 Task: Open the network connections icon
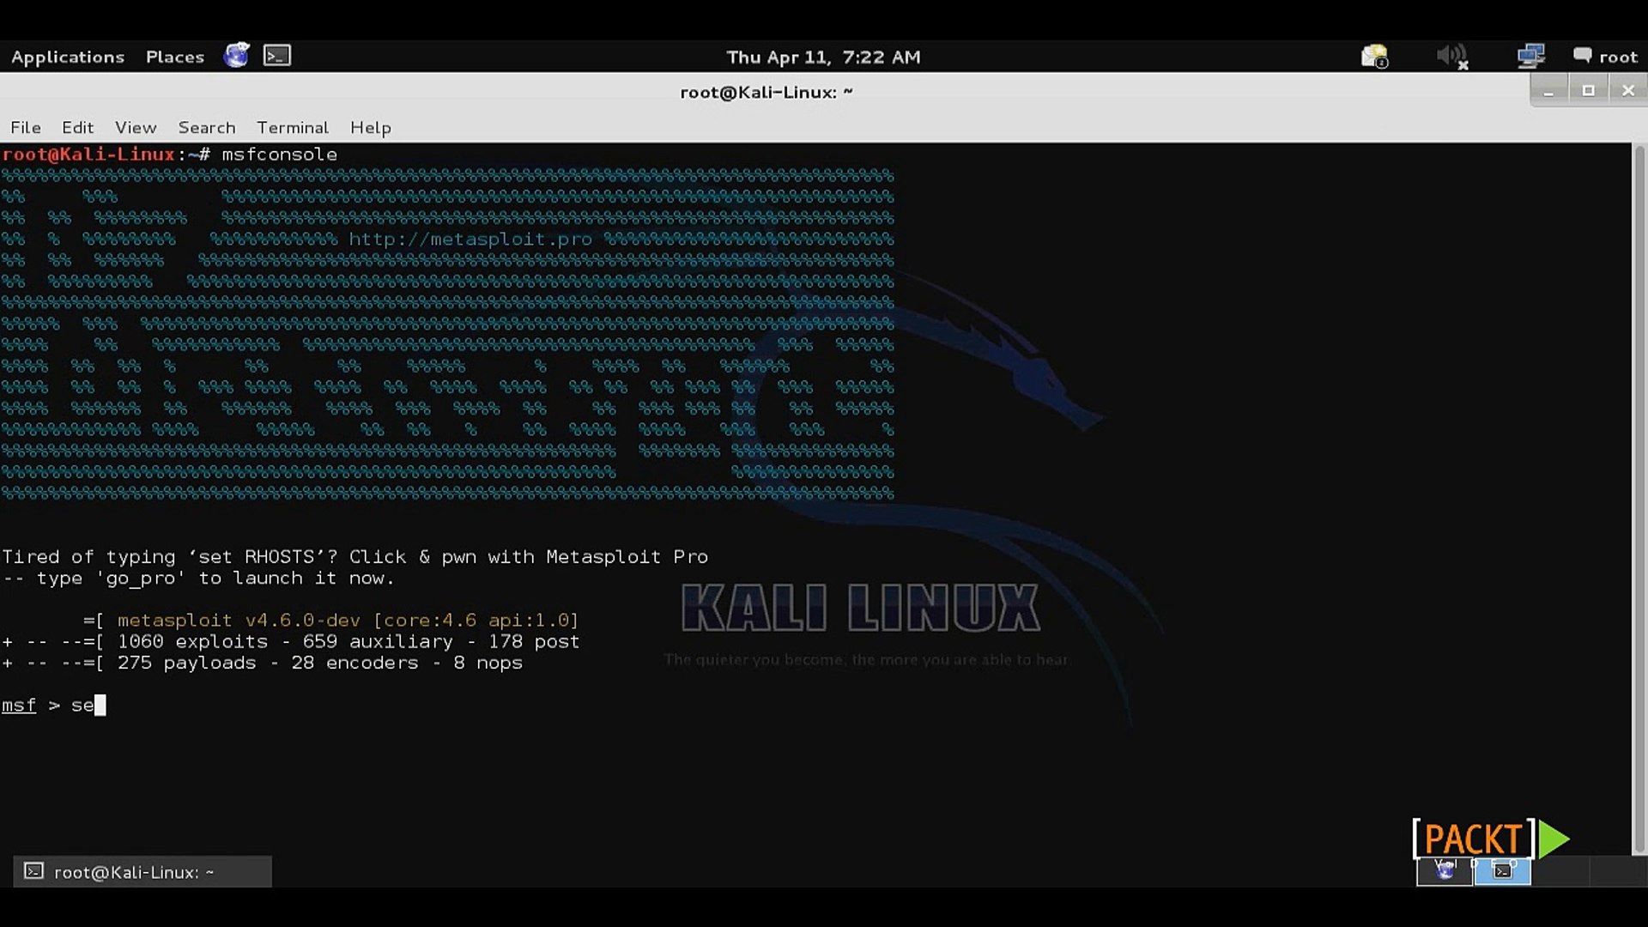[1530, 57]
